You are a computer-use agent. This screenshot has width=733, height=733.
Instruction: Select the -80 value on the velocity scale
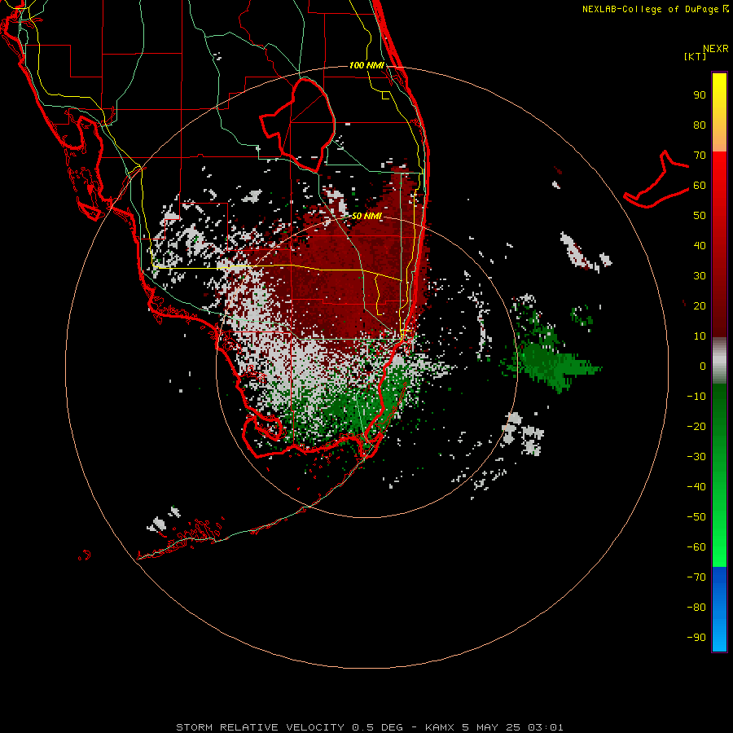coord(696,608)
